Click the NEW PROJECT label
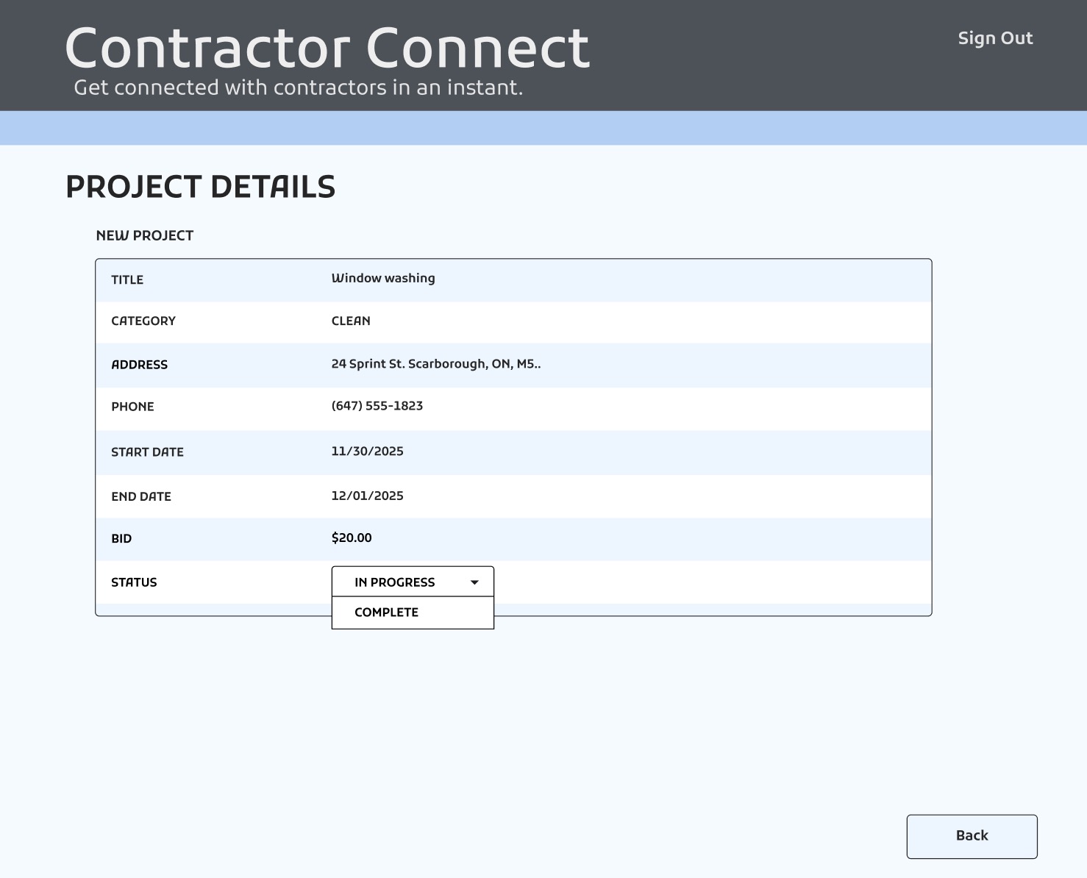Viewport: 1087px width, 878px height. [x=145, y=236]
